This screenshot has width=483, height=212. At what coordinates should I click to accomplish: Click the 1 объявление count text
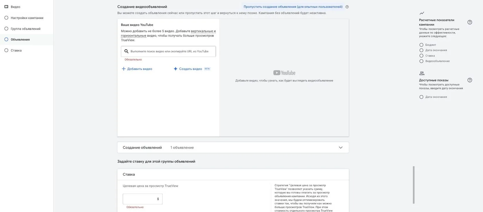(x=182, y=148)
